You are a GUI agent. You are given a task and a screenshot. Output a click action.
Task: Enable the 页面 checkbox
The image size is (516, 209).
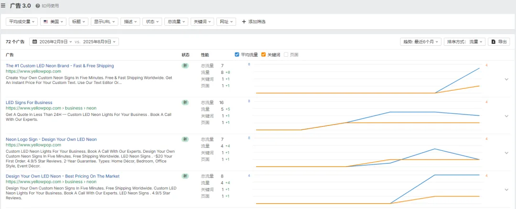point(286,55)
